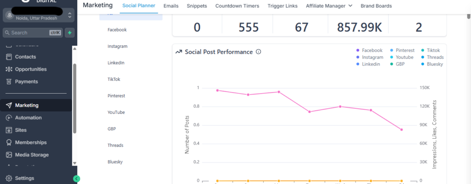Toggle the Youtube legend series

coord(402,57)
